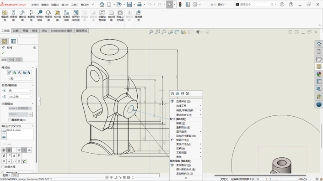Toggle center-justify dimension text button
The width and height of the screenshot is (323, 181).
click(x=9, y=150)
